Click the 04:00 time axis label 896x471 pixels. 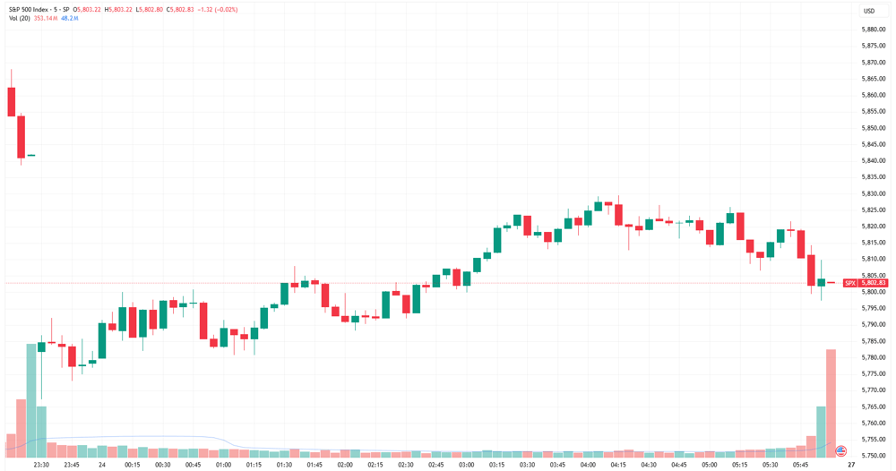588,465
